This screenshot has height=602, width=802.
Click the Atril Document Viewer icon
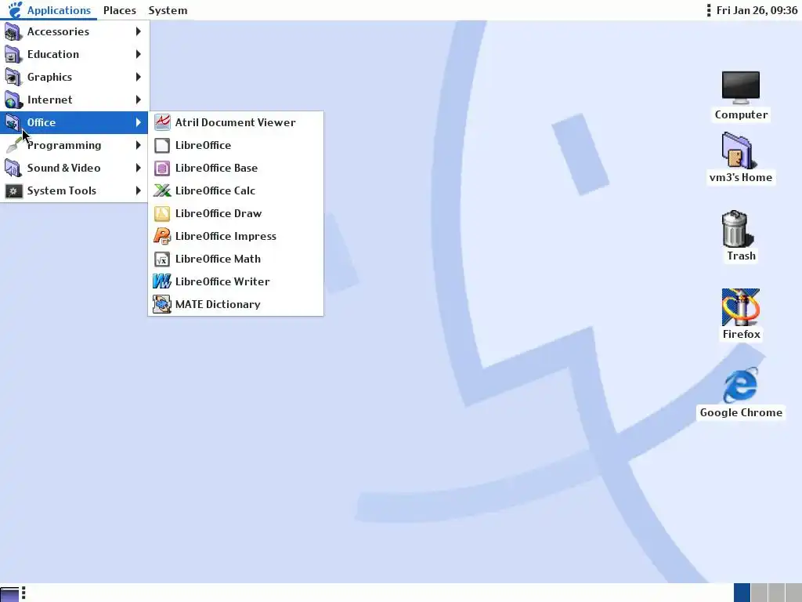[162, 122]
